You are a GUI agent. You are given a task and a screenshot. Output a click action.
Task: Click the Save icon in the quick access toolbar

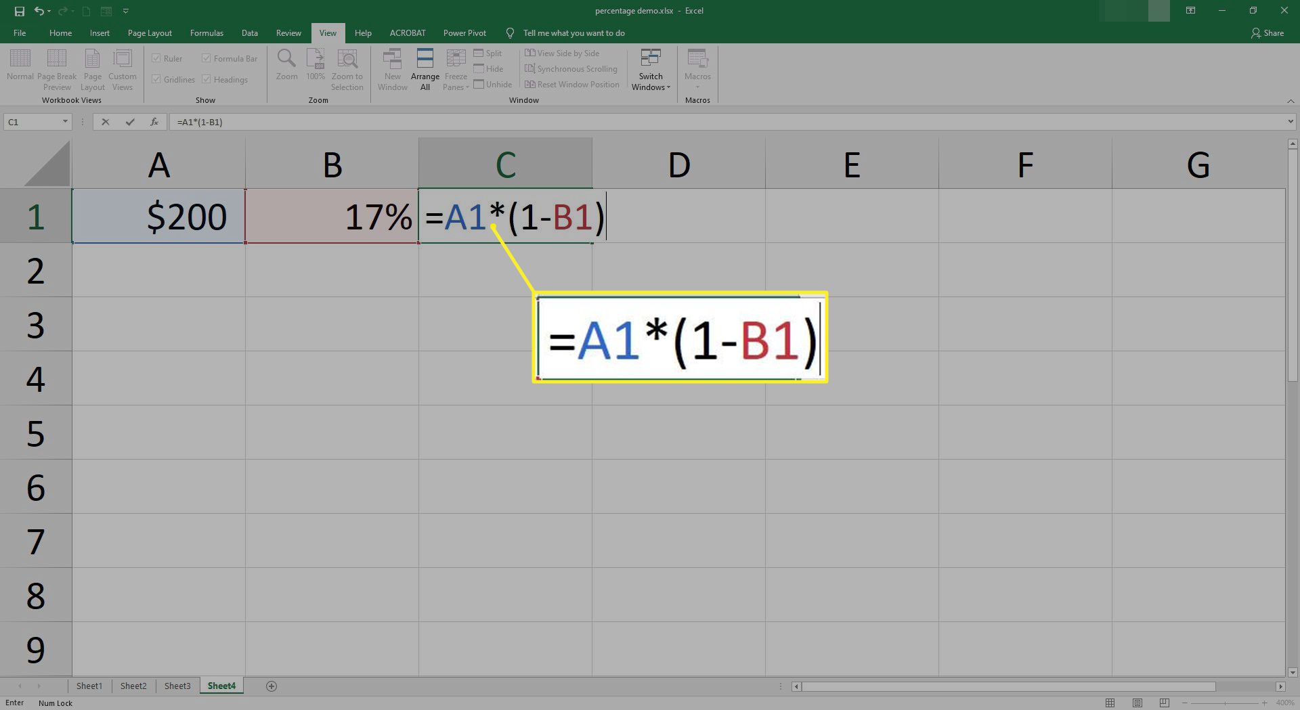point(19,11)
